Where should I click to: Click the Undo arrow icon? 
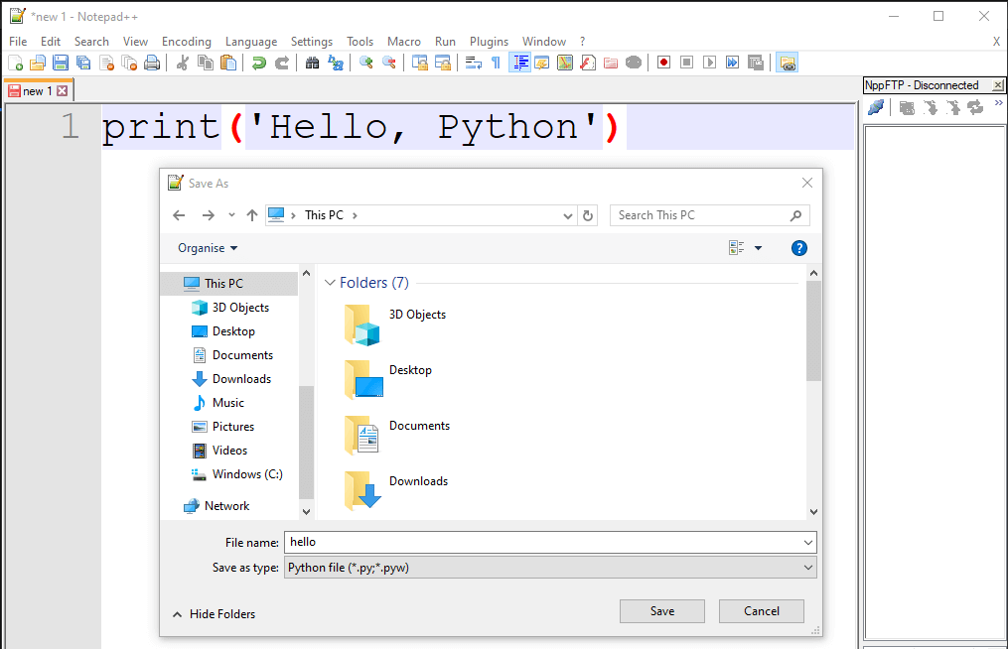point(259,63)
